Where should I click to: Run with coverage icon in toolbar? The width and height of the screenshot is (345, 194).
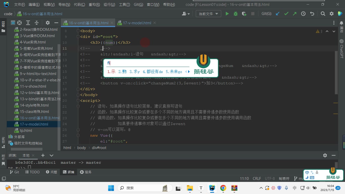244,14
